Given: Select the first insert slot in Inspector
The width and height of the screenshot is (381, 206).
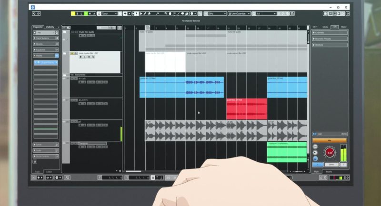Looking at the screenshot, I should (46, 62).
